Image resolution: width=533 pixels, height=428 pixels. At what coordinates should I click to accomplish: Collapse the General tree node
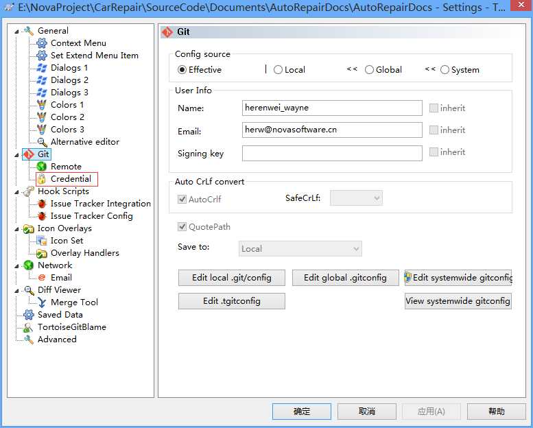pos(16,32)
